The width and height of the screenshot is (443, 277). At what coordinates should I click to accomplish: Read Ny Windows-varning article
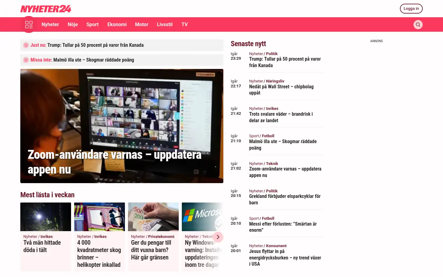pyautogui.click(x=203, y=254)
